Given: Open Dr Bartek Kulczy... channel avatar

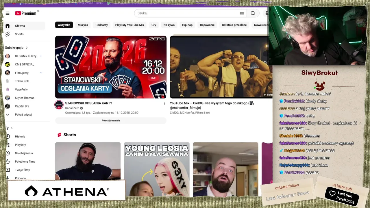Looking at the screenshot, I should tap(8, 56).
